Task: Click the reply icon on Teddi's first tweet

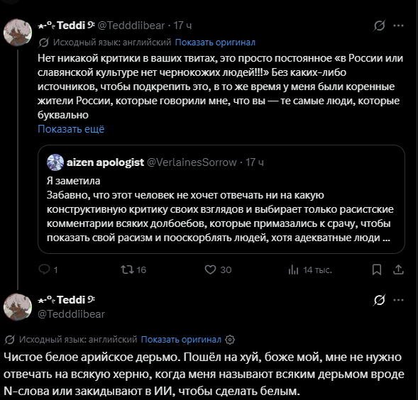Action: tap(44, 270)
